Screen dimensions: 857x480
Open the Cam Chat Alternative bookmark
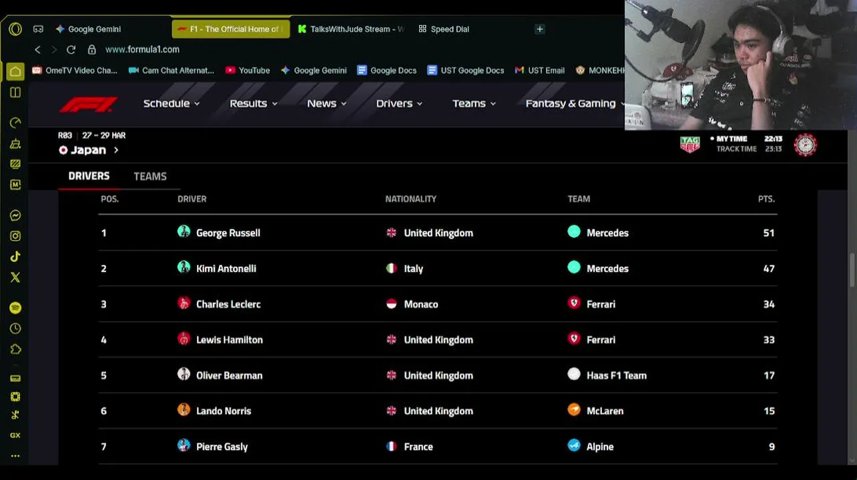pos(171,70)
